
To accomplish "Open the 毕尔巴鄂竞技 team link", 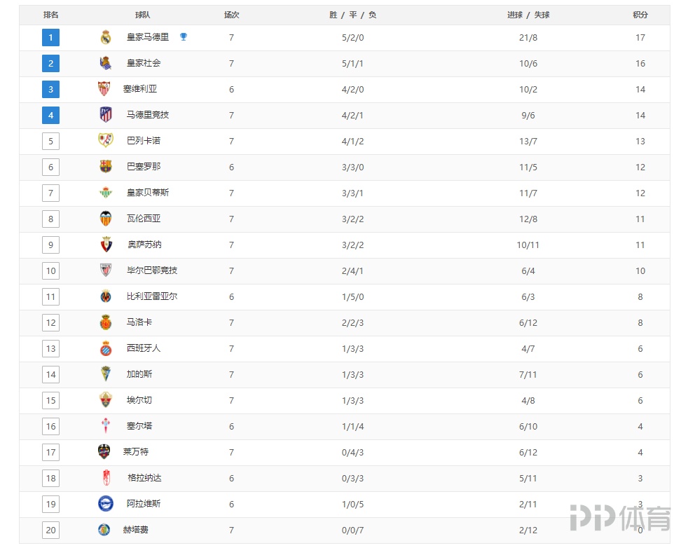I will tap(152, 270).
